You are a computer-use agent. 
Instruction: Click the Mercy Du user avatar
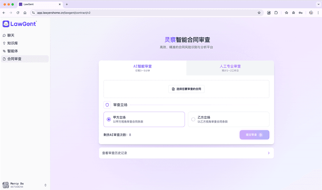click(6, 185)
